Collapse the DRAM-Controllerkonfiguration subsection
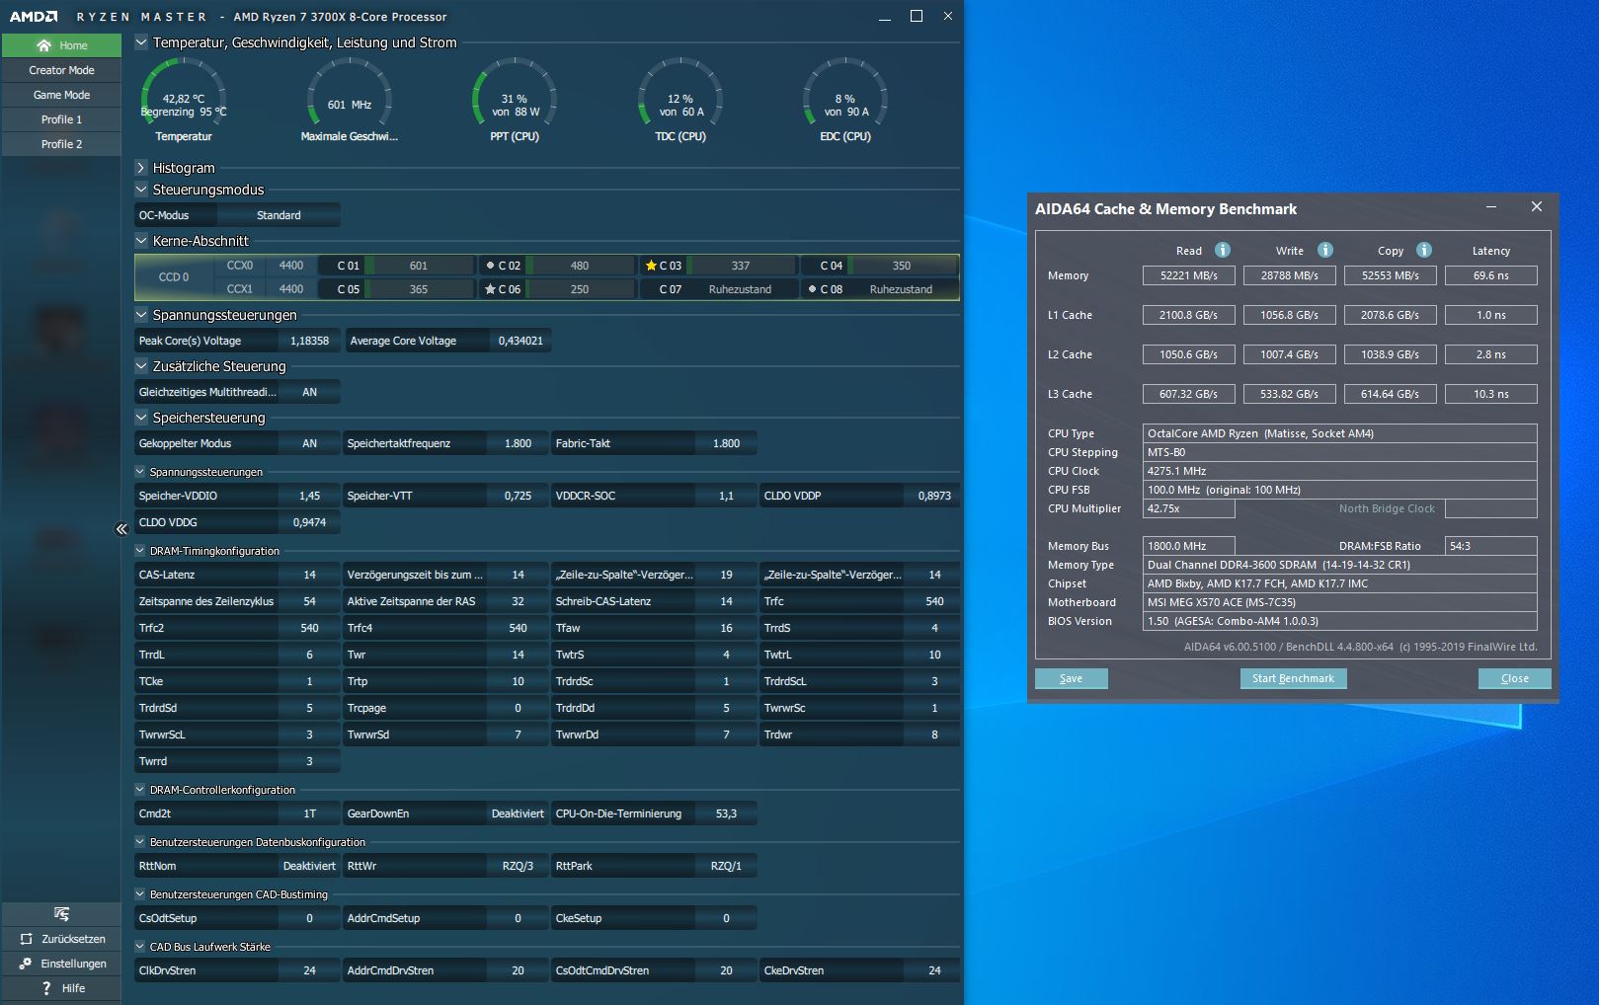The height and width of the screenshot is (1005, 1599). 140,790
